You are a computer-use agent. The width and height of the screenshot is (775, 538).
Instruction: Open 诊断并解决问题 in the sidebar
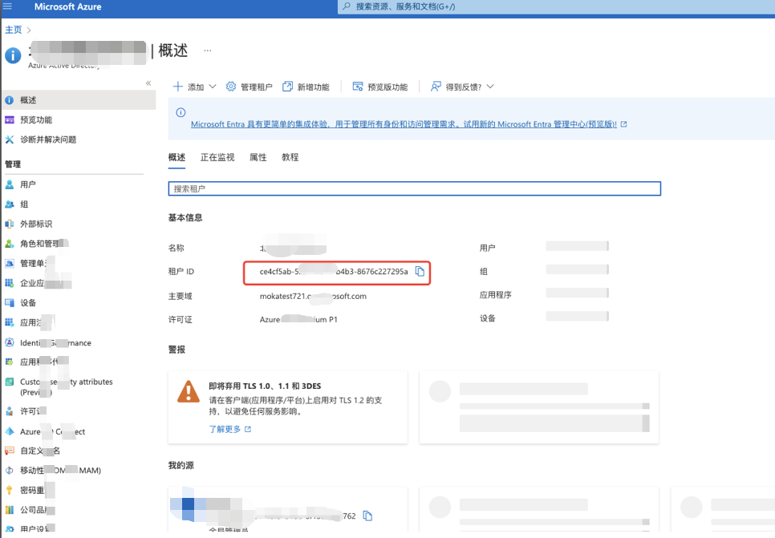point(48,140)
